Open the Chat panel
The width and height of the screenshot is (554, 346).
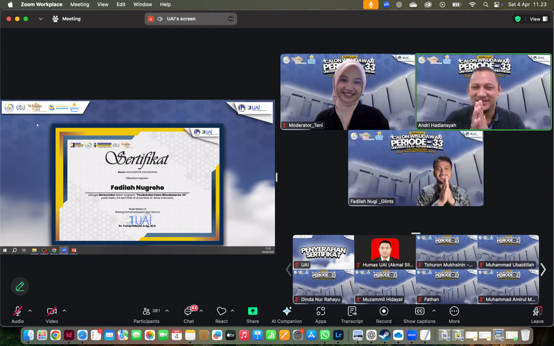(x=189, y=314)
